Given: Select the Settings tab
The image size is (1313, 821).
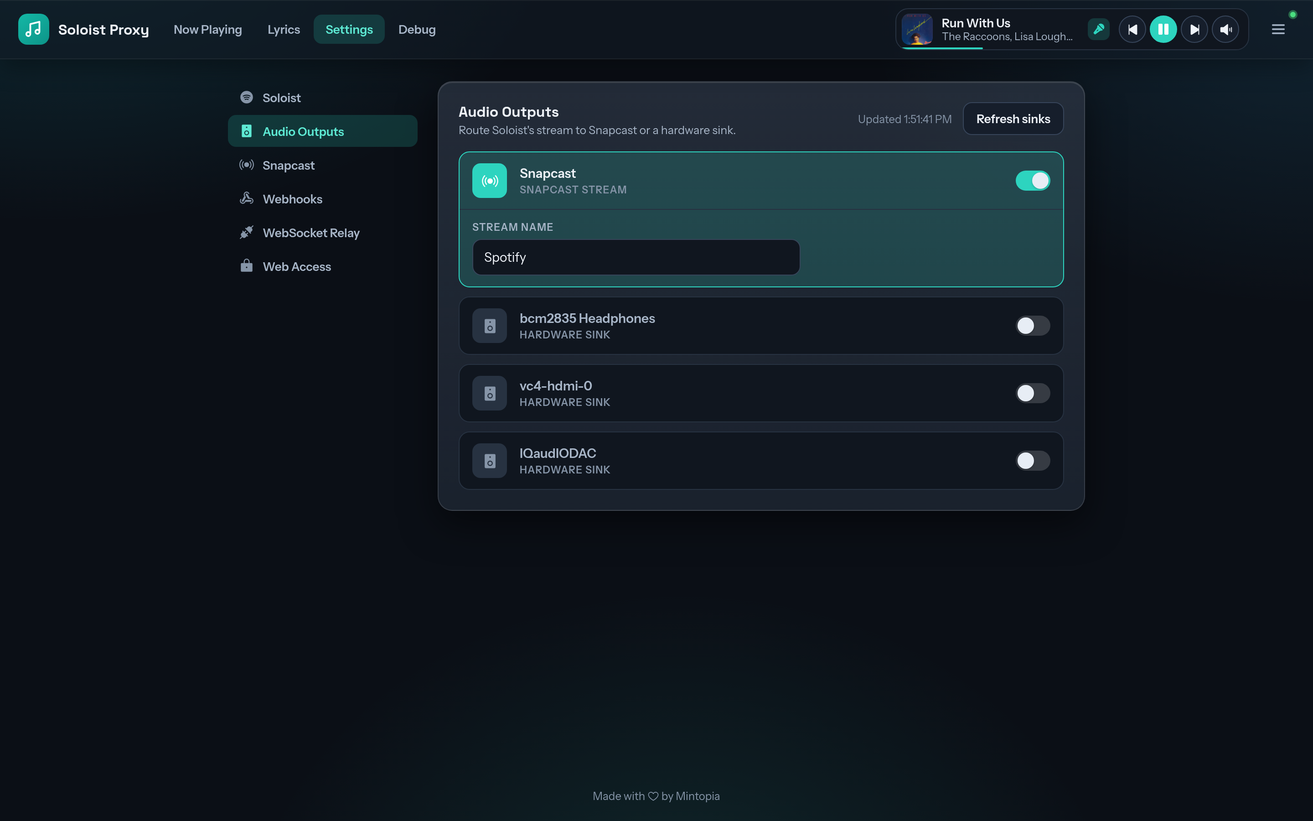Looking at the screenshot, I should 349,29.
